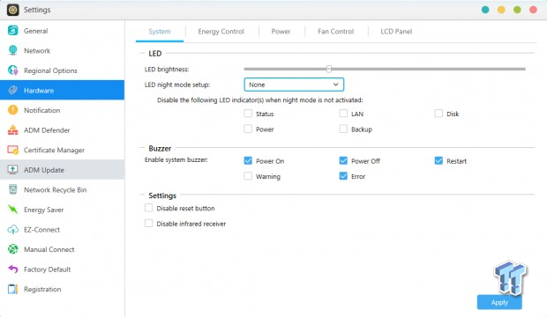The width and height of the screenshot is (547, 317).
Task: Open the LED night mode setup dropdown
Action: (x=294, y=85)
